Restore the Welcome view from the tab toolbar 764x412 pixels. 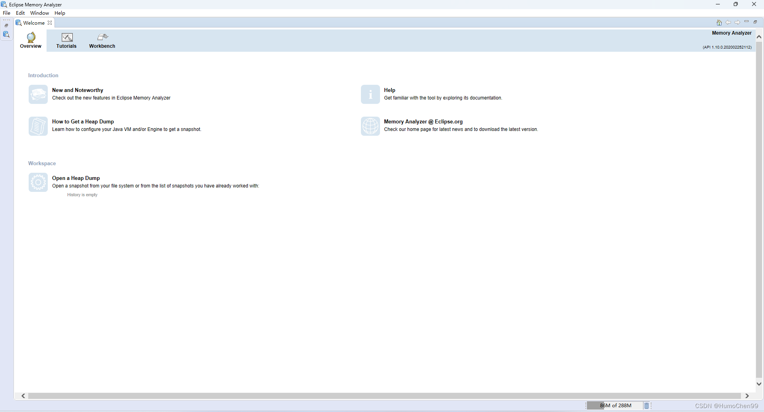[755, 22]
